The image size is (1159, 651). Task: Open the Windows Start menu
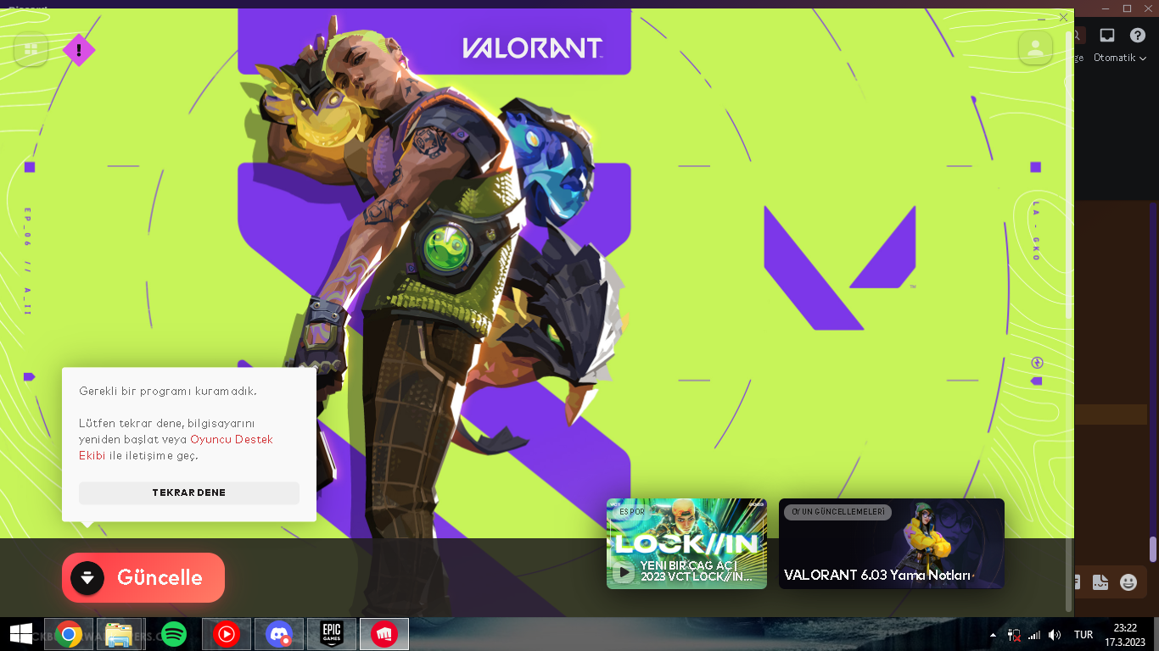point(20,634)
